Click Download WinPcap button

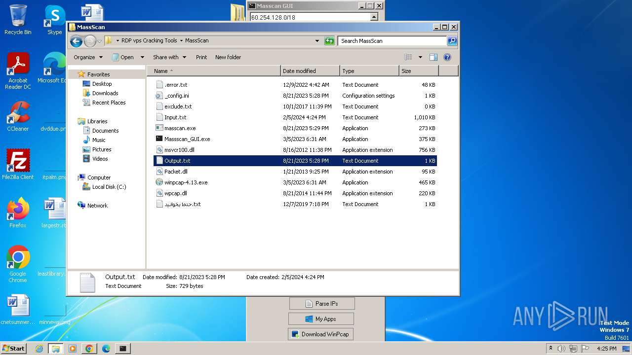point(320,334)
